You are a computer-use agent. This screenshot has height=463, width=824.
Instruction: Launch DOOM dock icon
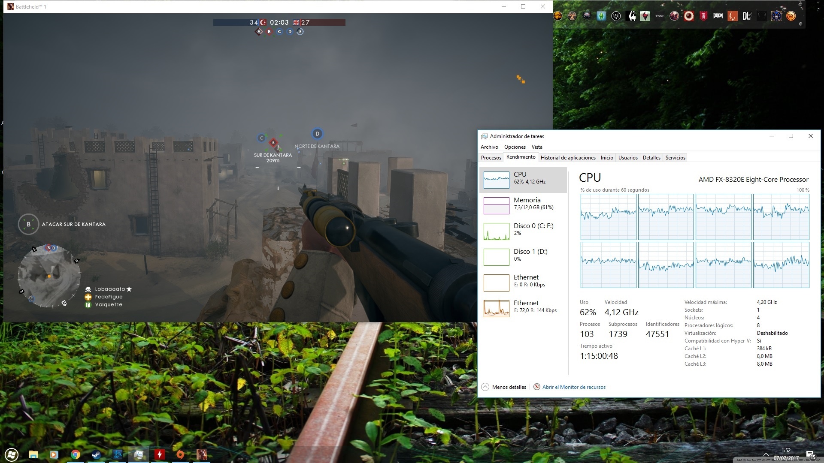[718, 16]
